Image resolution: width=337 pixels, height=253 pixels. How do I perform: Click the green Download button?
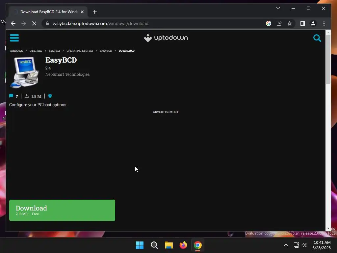coord(62,210)
